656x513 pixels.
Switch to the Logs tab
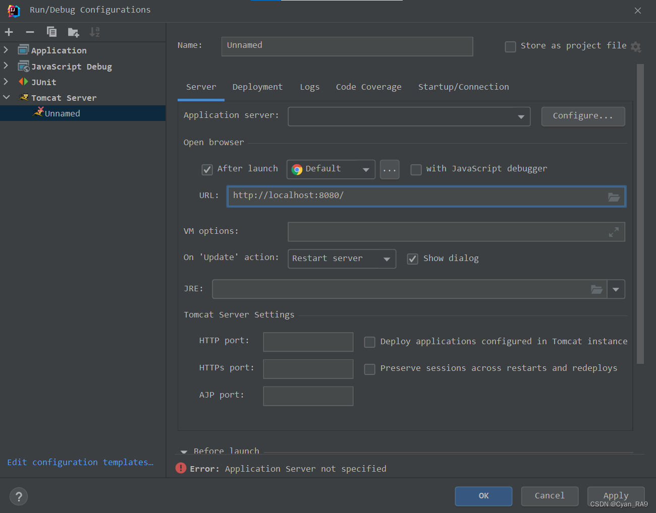(x=309, y=87)
